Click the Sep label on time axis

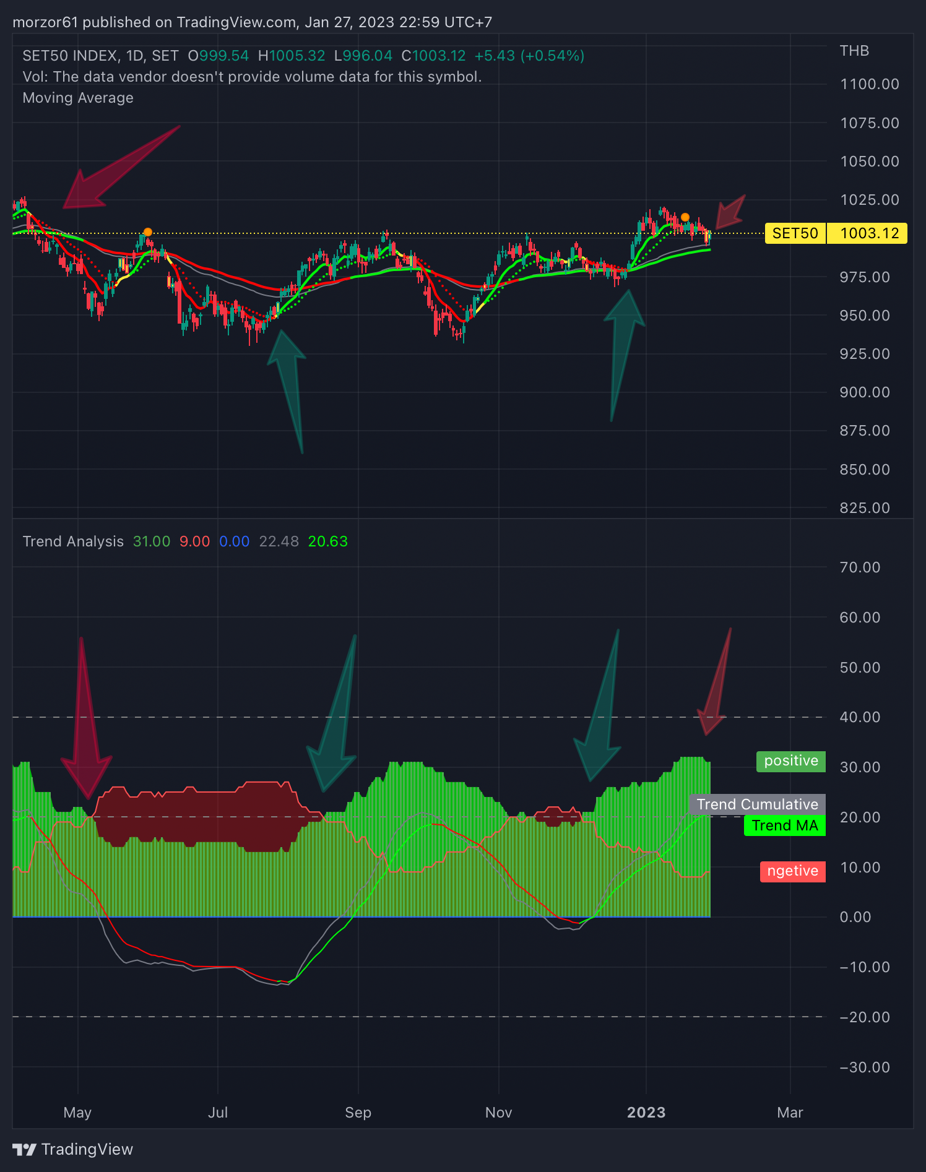click(358, 1113)
